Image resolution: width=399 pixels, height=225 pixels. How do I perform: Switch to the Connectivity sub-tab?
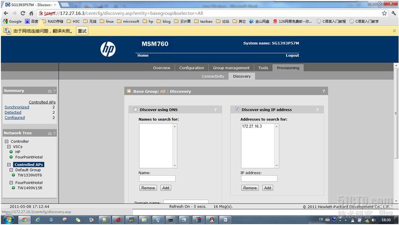coord(213,76)
